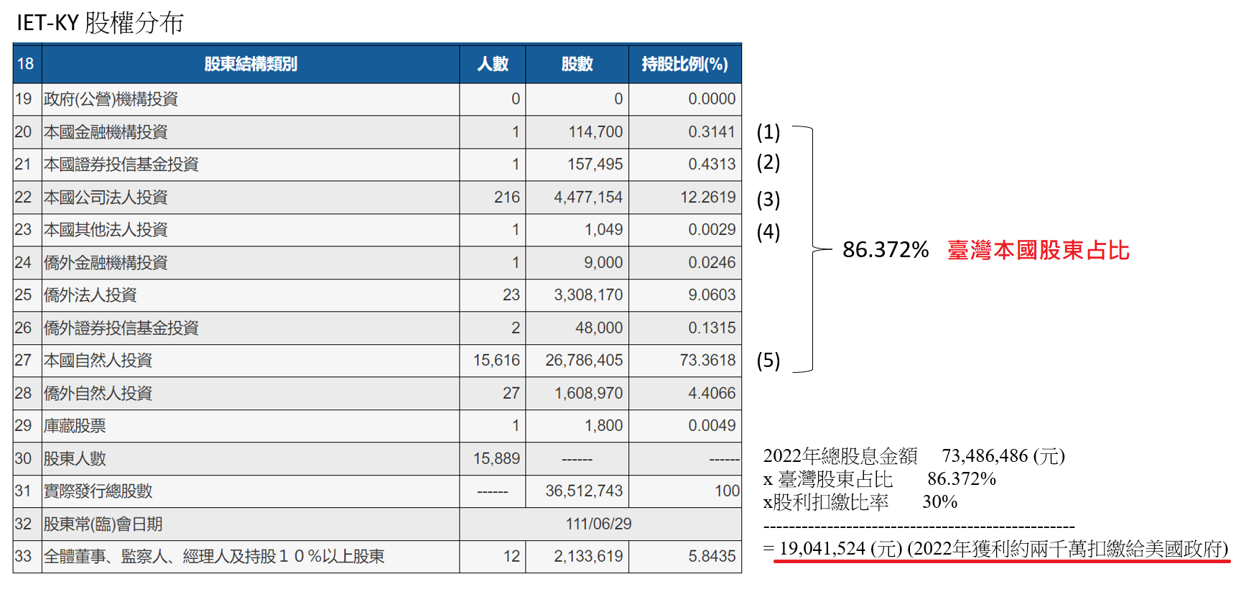Click the shareholder total 15,889
The height and width of the screenshot is (607, 1254).
496,459
